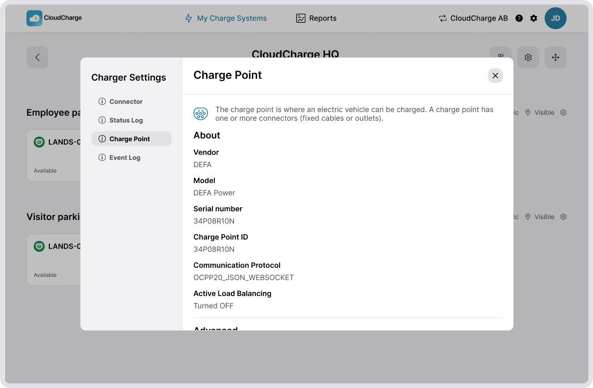This screenshot has width=593, height=388.
Task: Select the Connector settings section
Action: click(126, 101)
